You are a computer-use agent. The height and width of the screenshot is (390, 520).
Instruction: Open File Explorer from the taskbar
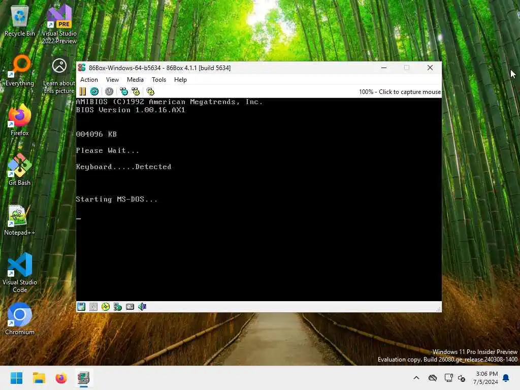tap(39, 378)
